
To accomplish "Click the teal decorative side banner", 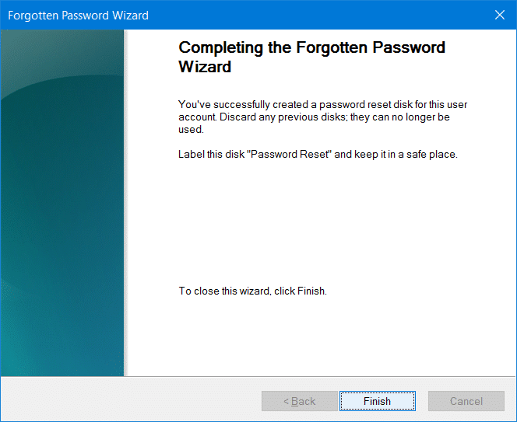I will click(x=62, y=202).
